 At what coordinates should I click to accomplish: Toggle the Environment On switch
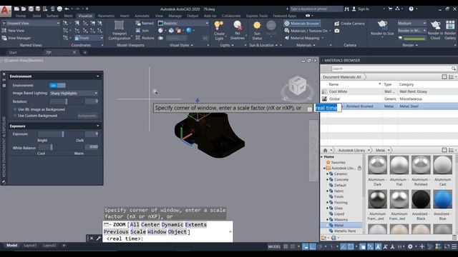(57, 86)
